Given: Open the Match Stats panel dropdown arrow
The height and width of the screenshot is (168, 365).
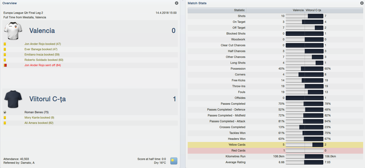Looking at the screenshot, I should [x=362, y=3].
